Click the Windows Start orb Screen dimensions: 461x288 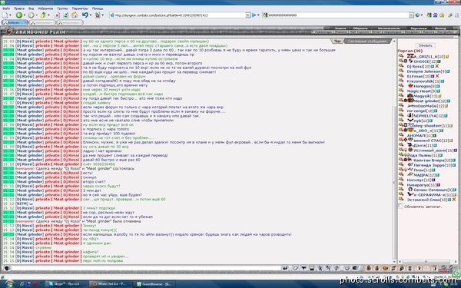(9, 284)
